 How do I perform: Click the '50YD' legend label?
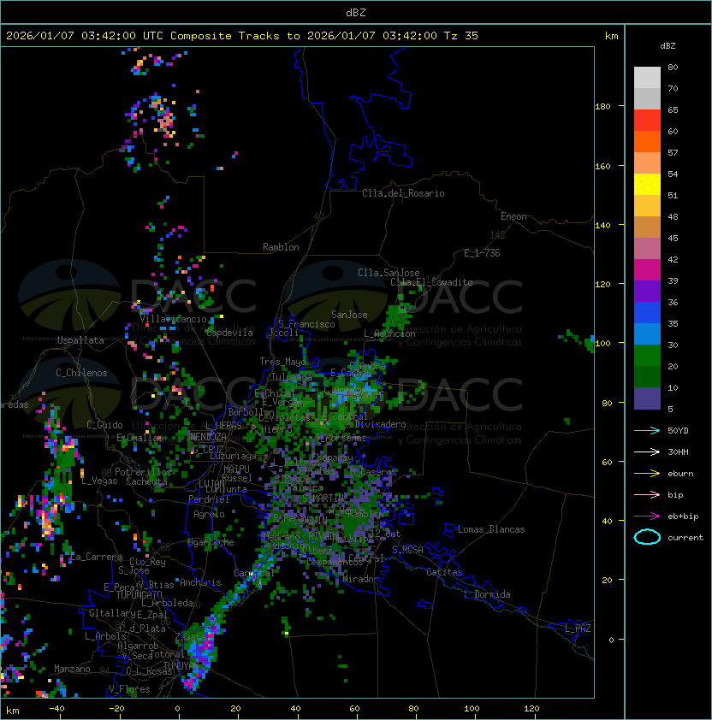click(678, 430)
